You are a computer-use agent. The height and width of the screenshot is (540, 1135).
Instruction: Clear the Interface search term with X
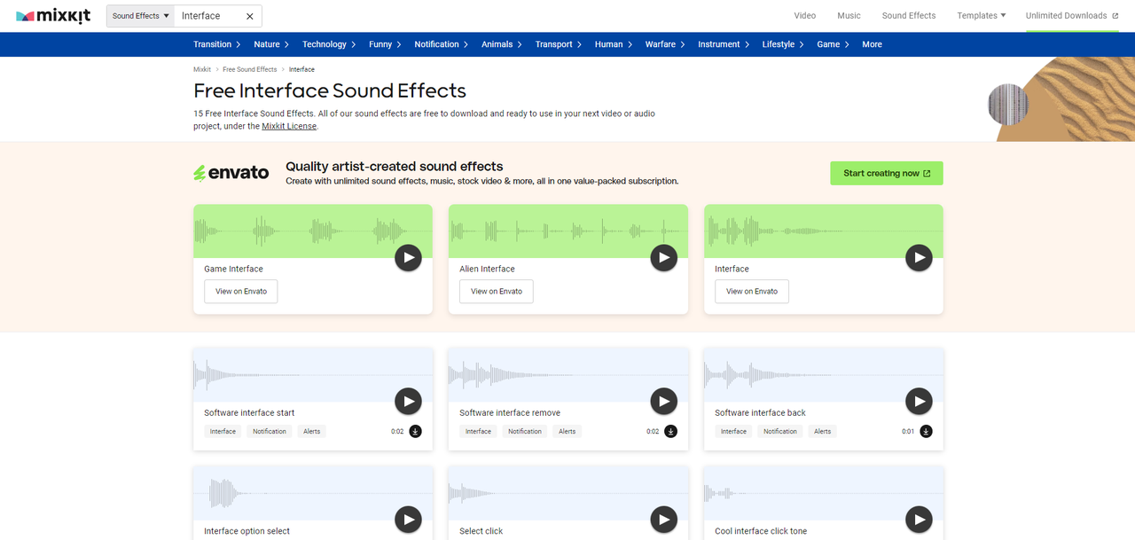[x=249, y=16]
